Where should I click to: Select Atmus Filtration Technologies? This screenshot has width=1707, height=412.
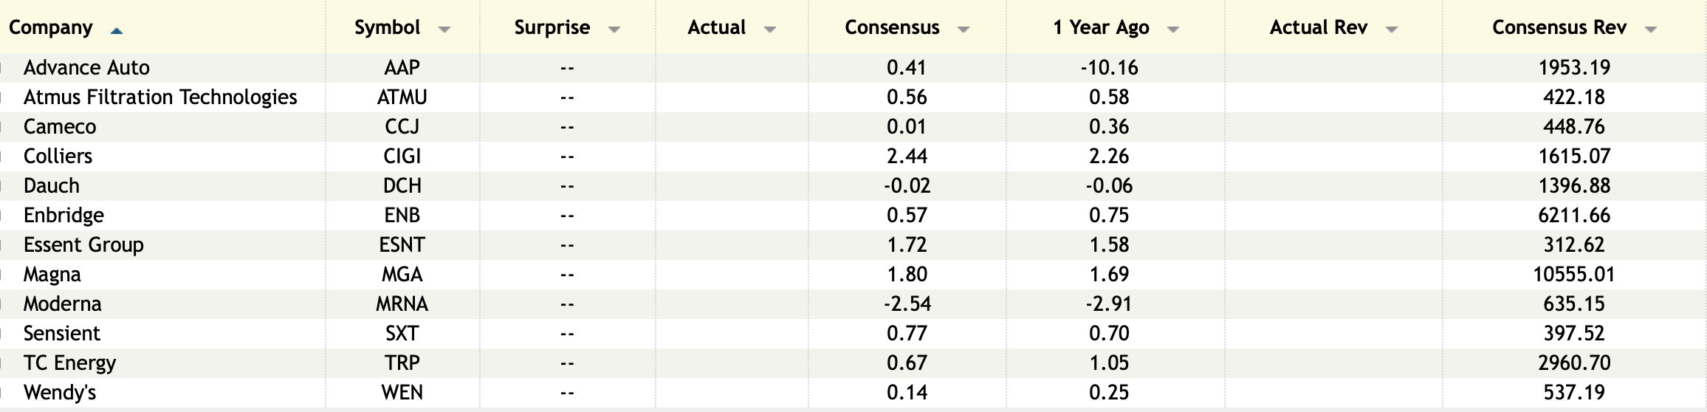[x=160, y=97]
